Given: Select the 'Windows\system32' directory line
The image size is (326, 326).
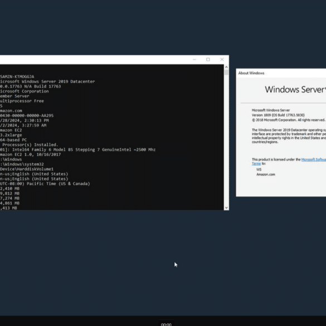Looking at the screenshot, I should [22, 164].
